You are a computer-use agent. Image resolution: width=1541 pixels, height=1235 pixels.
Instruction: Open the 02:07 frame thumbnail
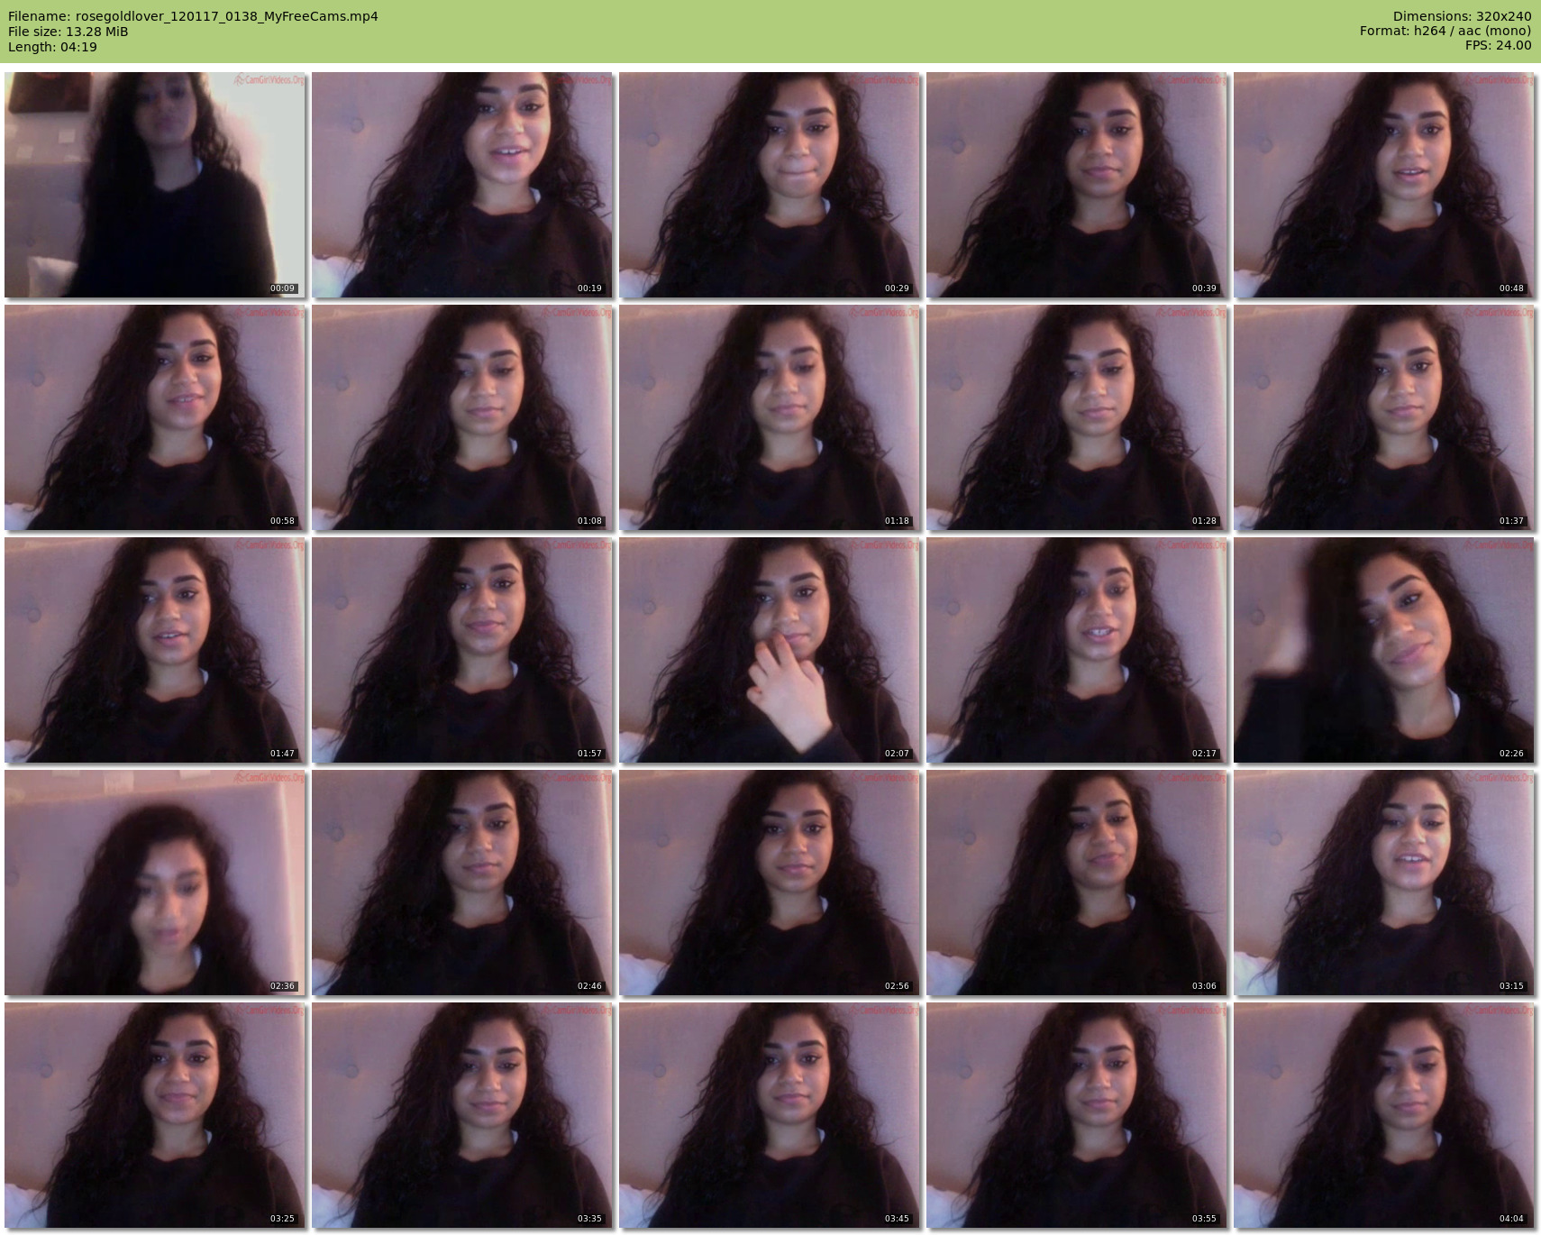point(770,650)
